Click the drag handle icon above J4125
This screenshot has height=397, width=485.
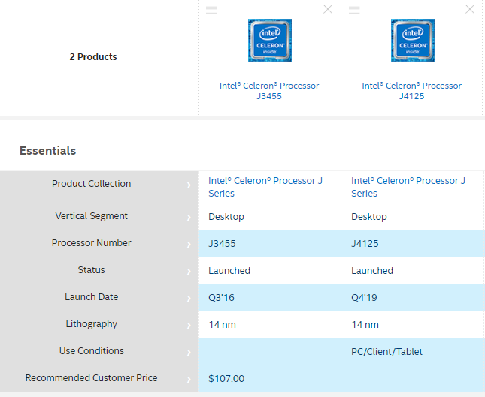(x=354, y=10)
